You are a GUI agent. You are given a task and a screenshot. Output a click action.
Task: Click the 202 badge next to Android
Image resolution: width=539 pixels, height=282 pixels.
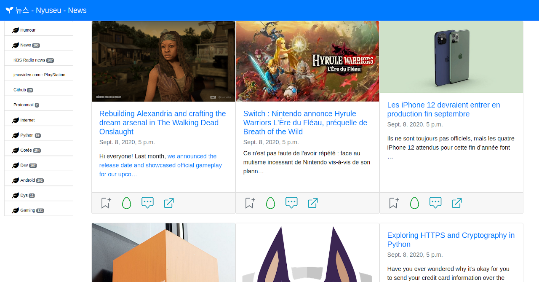click(x=40, y=181)
